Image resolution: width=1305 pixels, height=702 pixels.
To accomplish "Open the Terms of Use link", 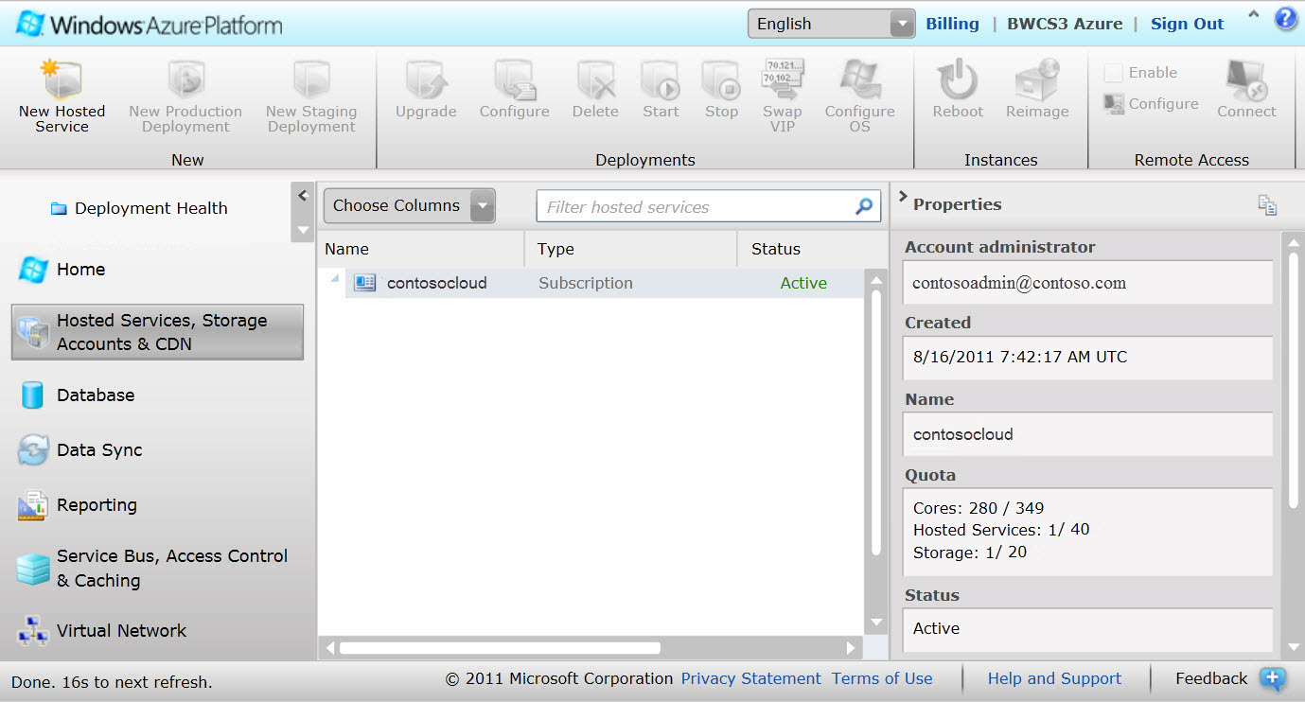I will click(882, 678).
